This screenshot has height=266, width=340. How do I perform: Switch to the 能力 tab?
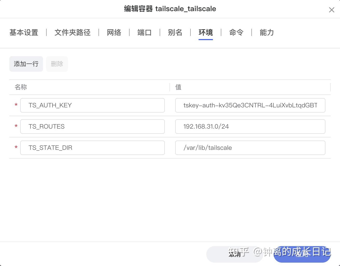coord(267,33)
